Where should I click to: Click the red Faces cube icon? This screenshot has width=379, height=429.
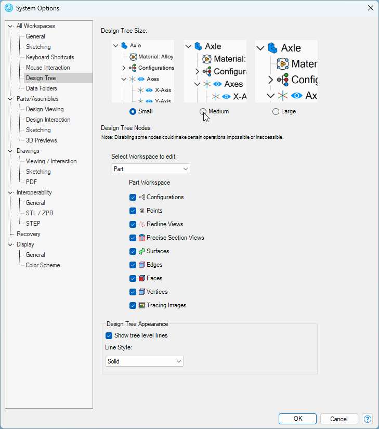point(141,278)
